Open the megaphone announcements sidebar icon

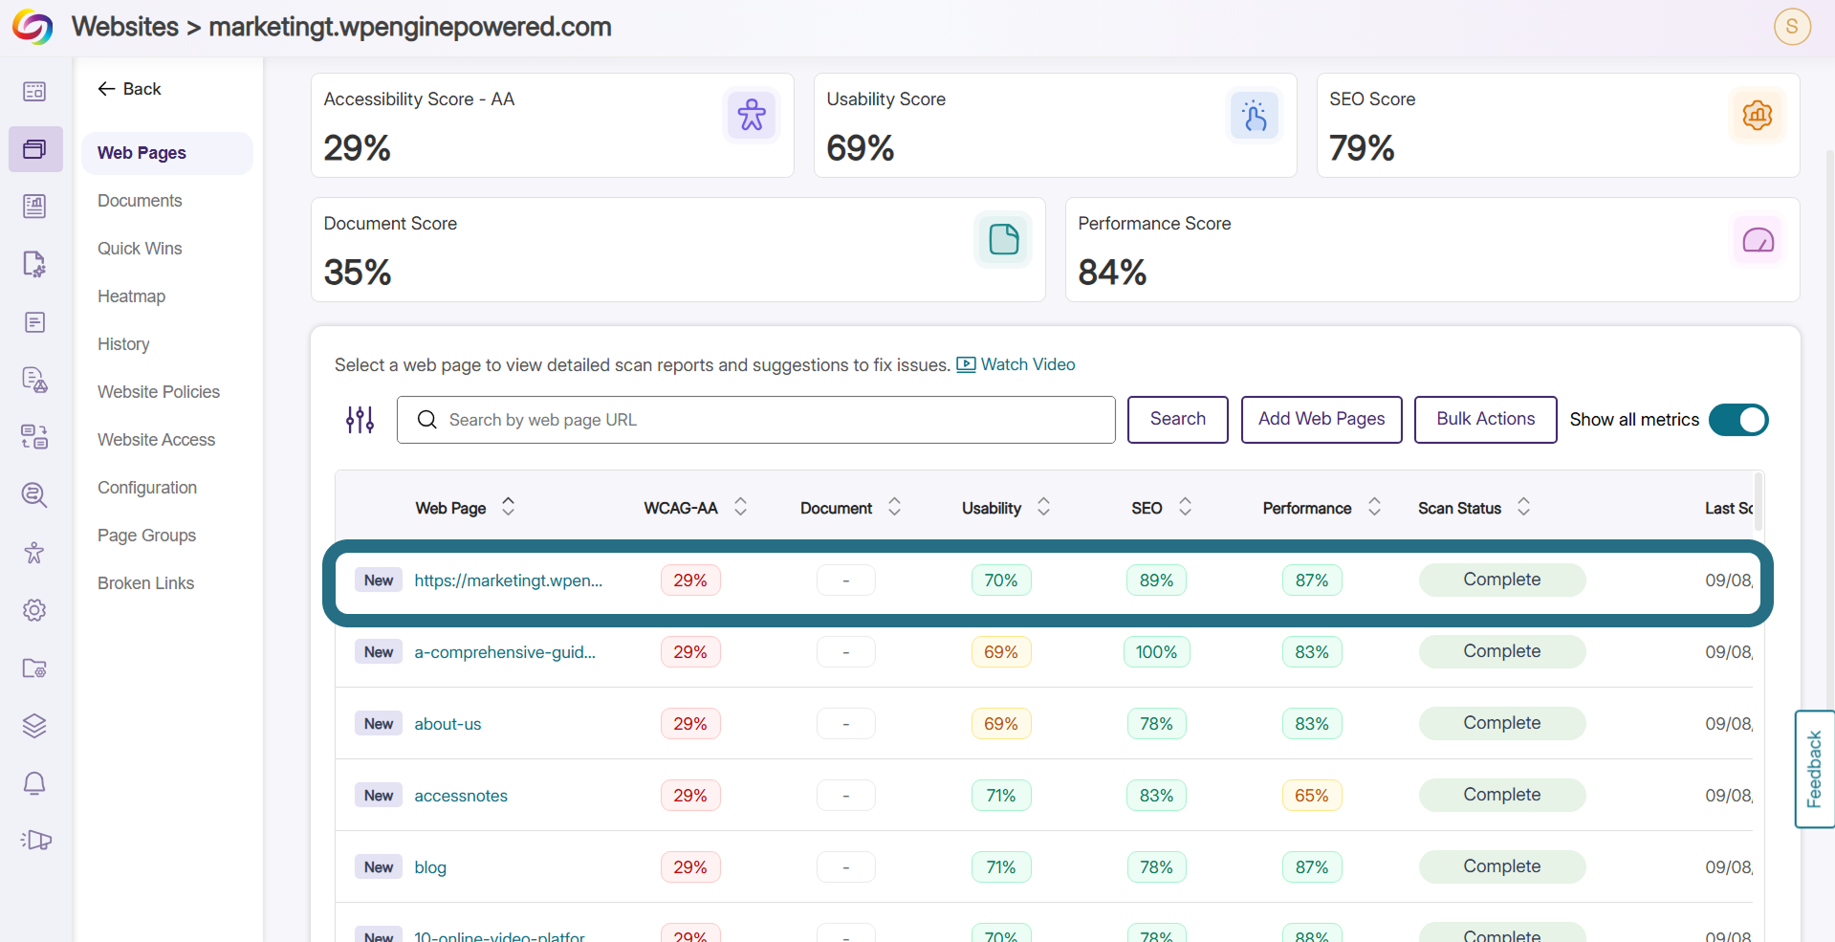tap(35, 841)
